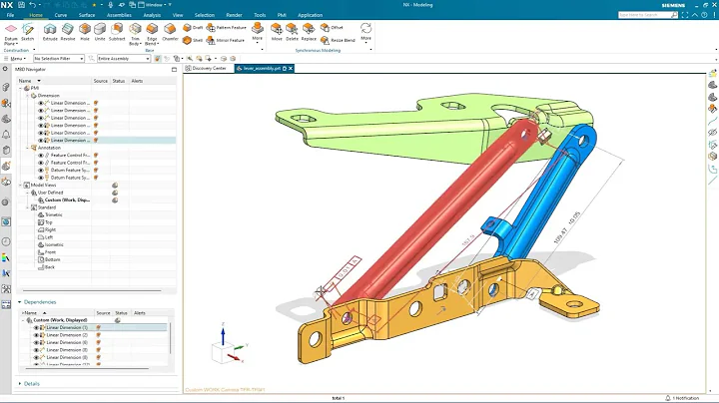This screenshot has width=719, height=403.
Task: Switch to the Surface ribbon tab
Action: [87, 15]
